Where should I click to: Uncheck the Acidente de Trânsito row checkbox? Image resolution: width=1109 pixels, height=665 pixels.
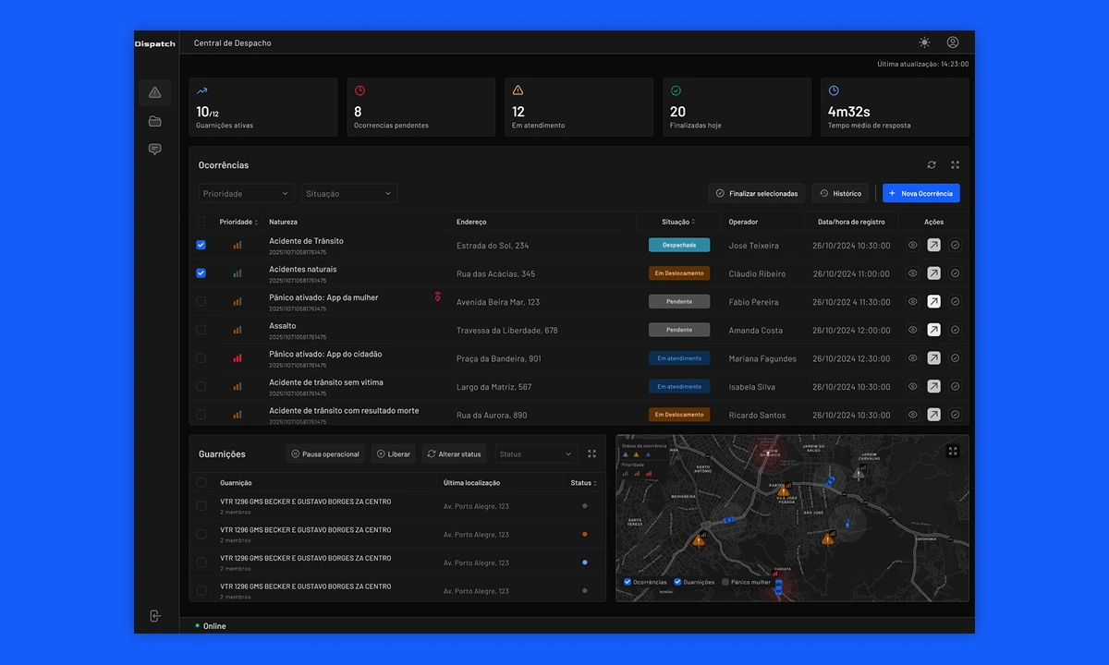[201, 246]
